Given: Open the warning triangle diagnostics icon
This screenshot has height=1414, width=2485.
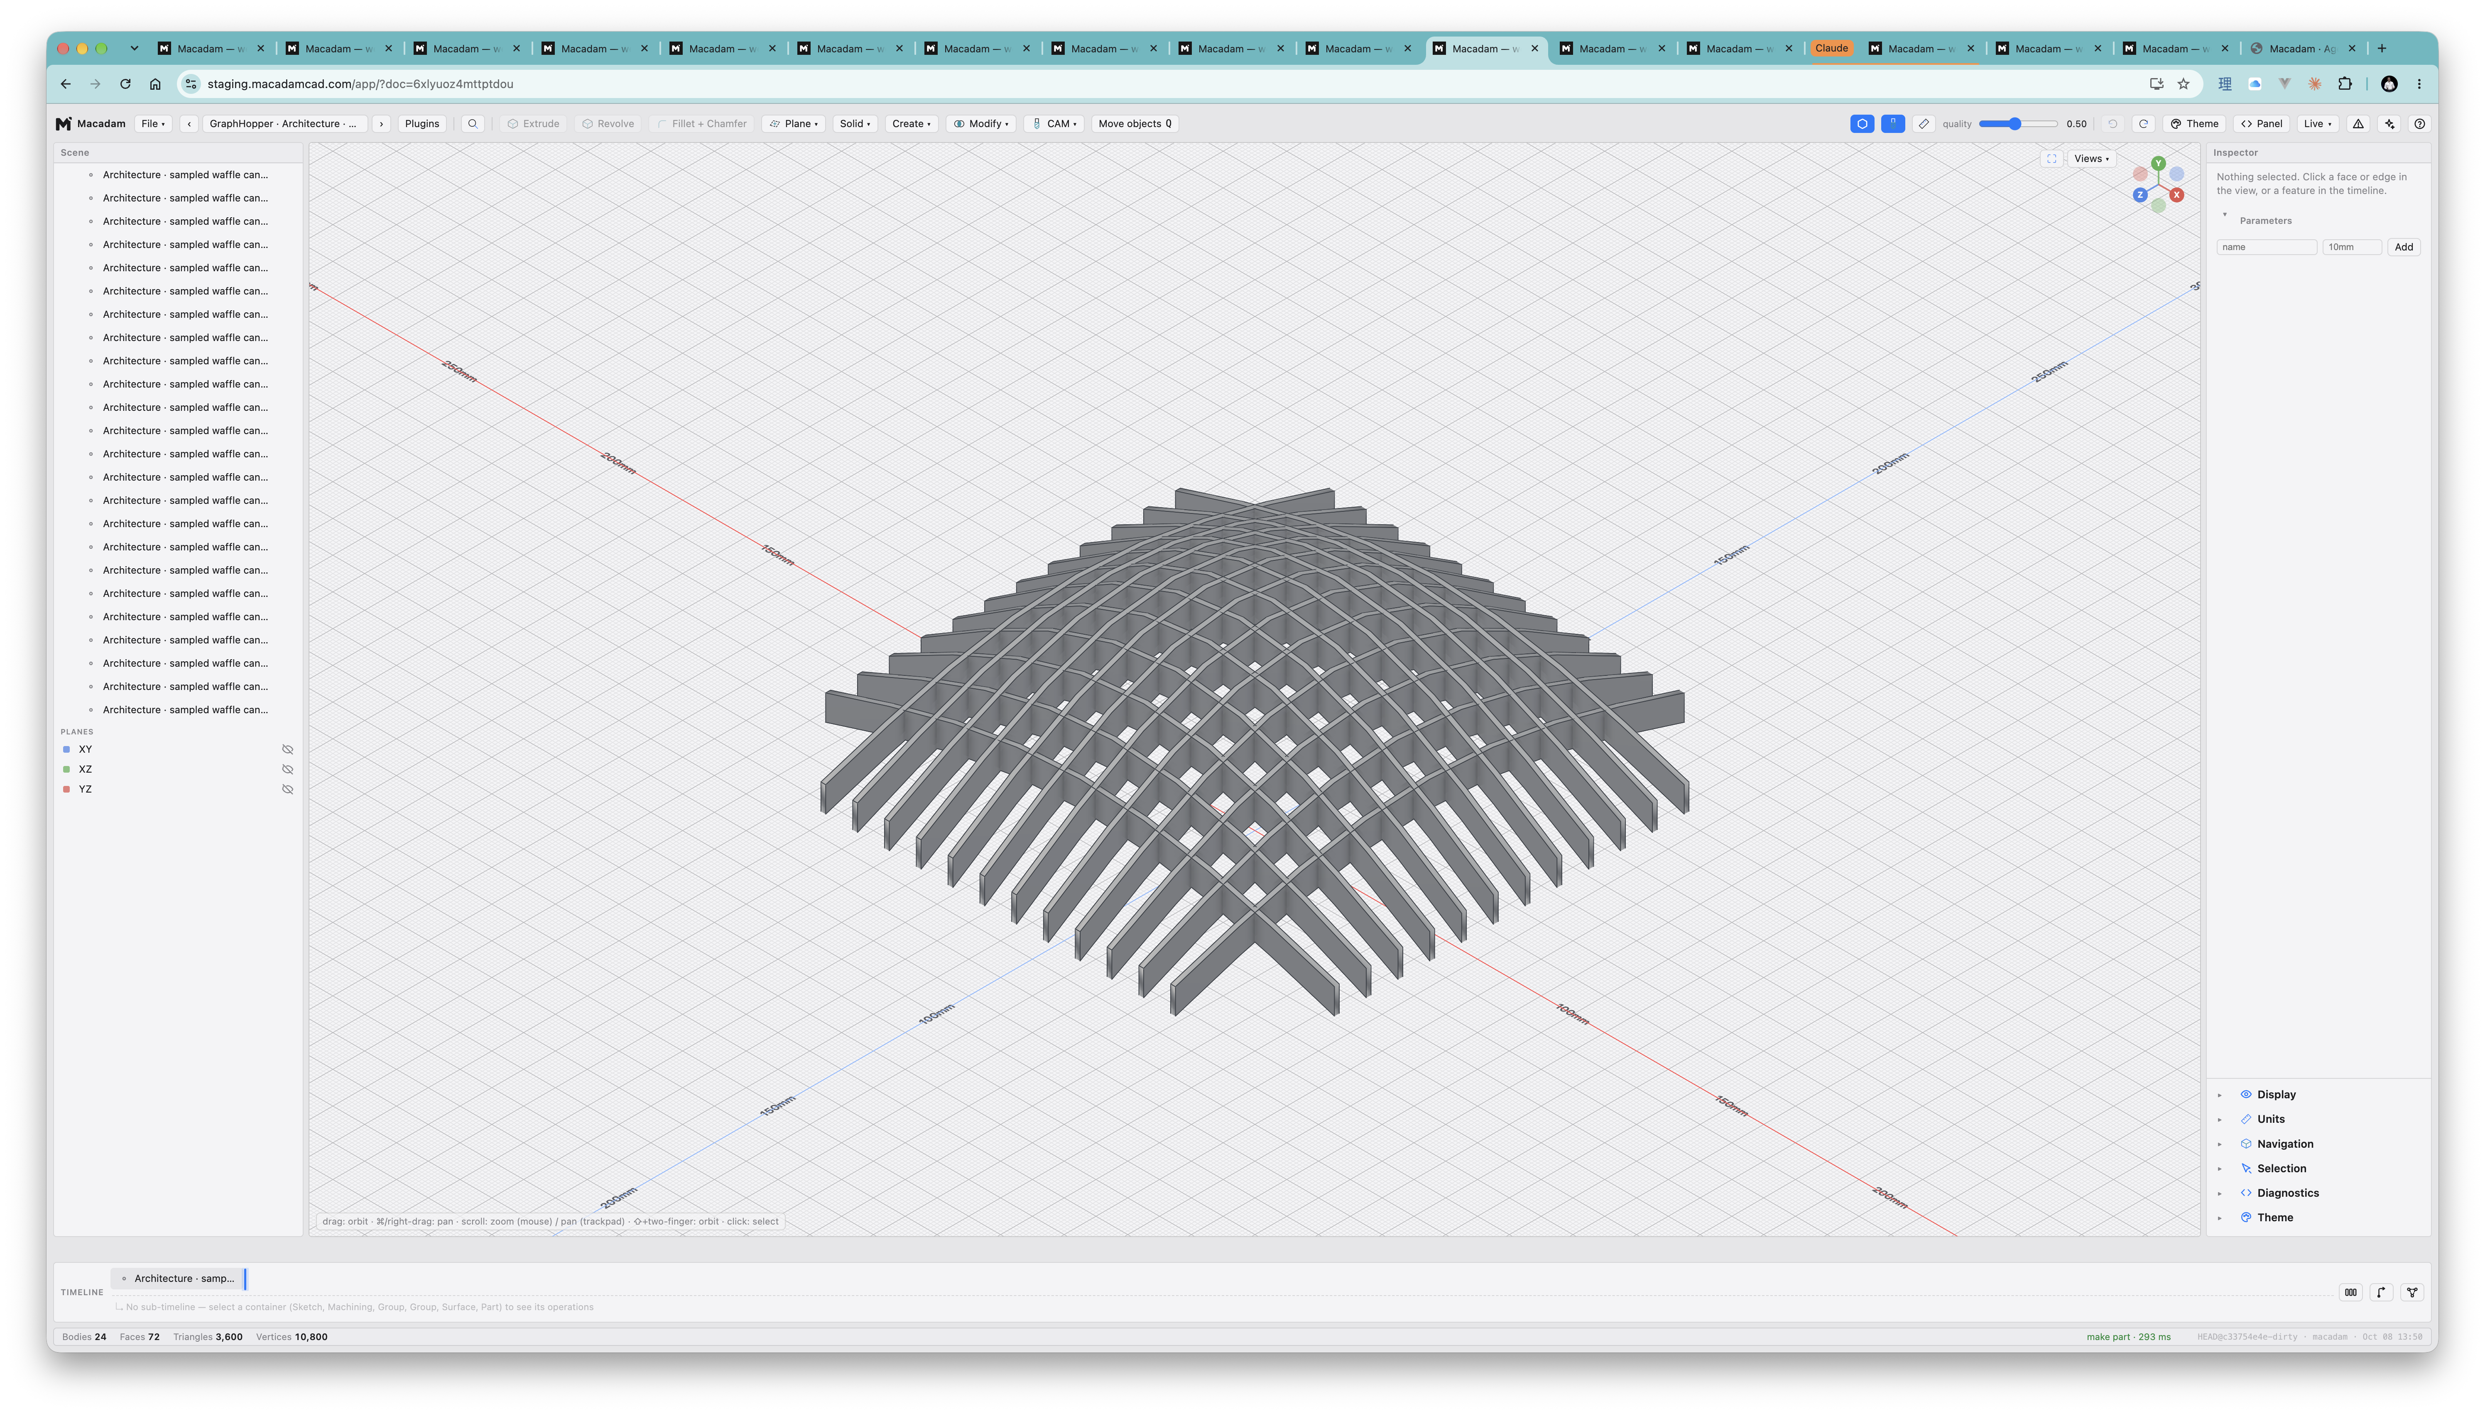Looking at the screenshot, I should point(2359,123).
